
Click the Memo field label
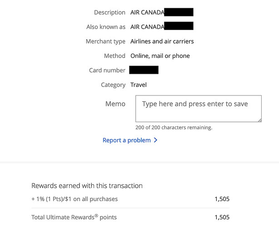click(115, 104)
